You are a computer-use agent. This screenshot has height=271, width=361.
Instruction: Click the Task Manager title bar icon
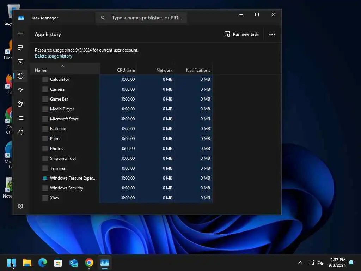click(x=21, y=18)
